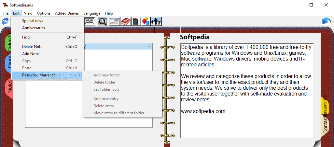
Task: Click the greyed Paste menu entry
Action: [48, 68]
